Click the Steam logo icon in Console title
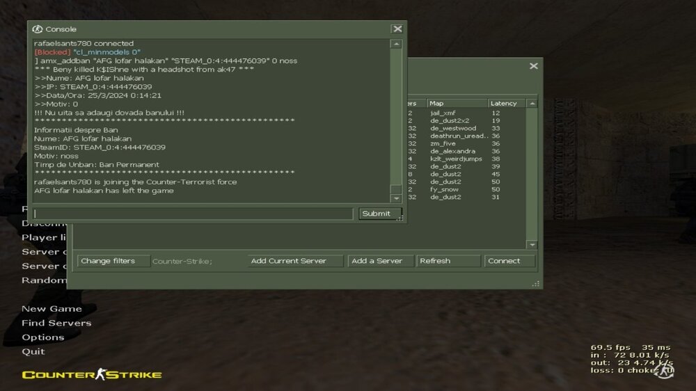Image resolution: width=696 pixels, height=391 pixels. tap(38, 29)
